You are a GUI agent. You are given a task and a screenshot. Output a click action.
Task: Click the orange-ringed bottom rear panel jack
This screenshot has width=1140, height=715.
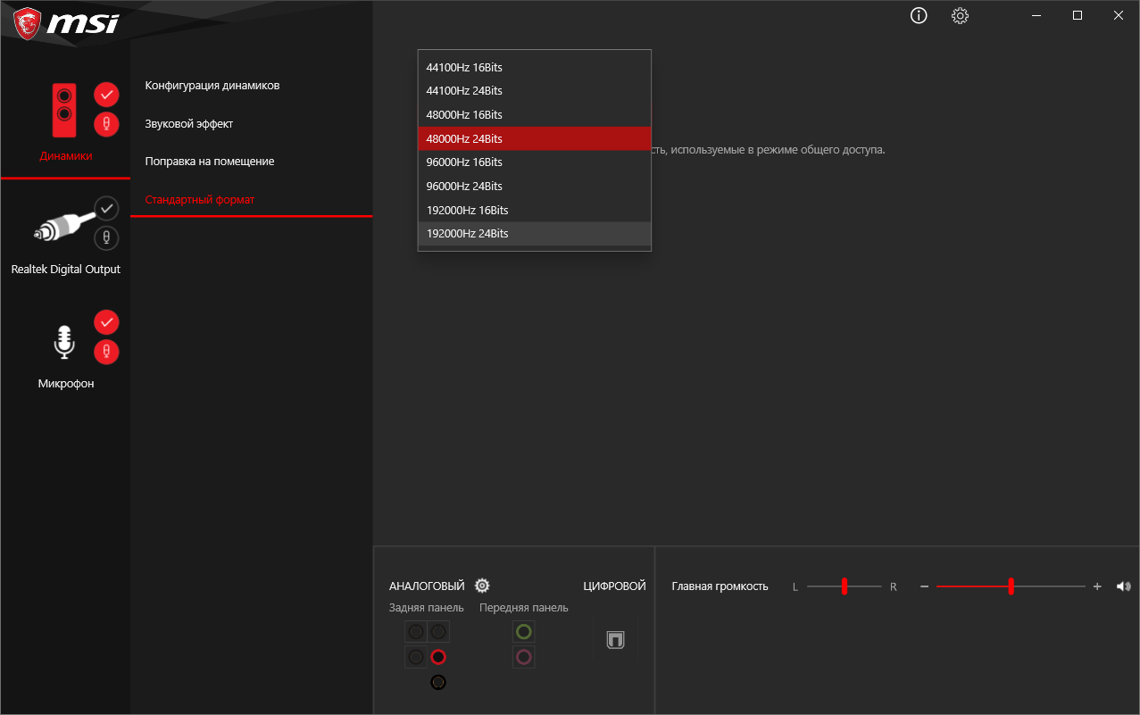[x=437, y=683]
